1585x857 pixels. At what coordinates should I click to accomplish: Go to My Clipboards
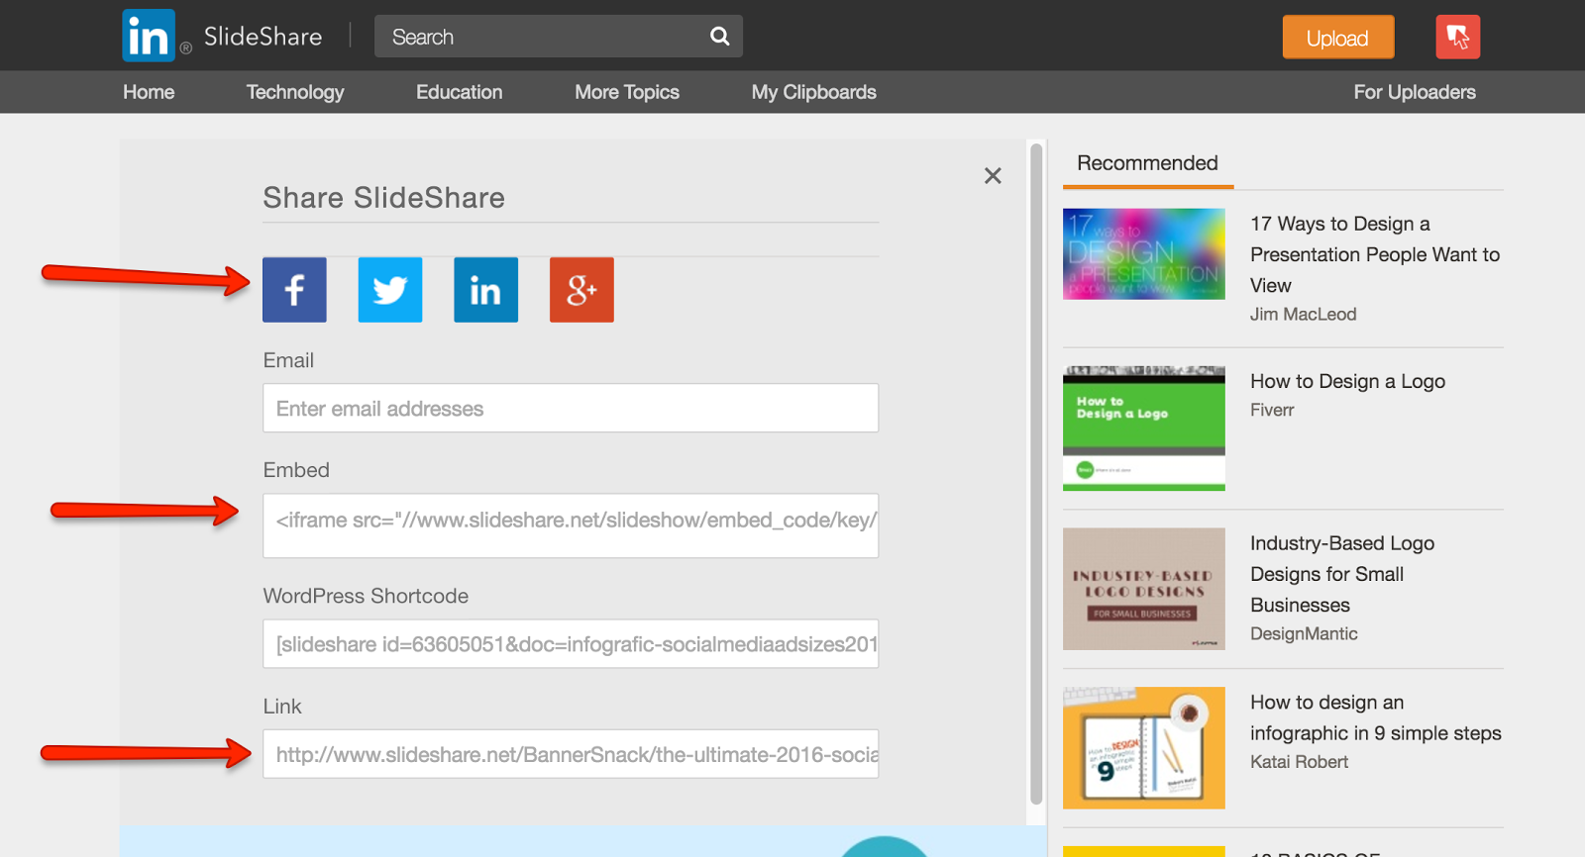click(x=814, y=92)
